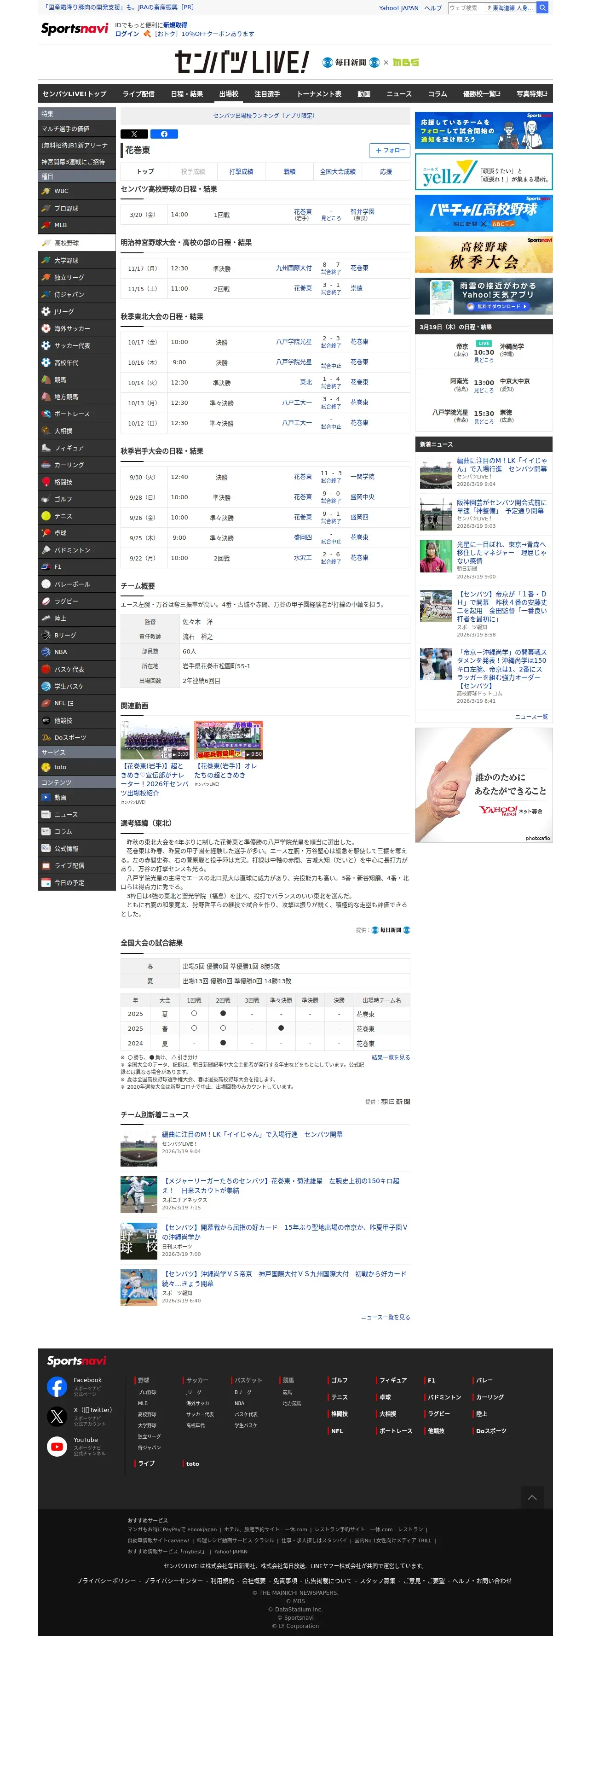Screen dimensions: 599x1774
Task: Open footer Facebook official page icon
Action: [x=57, y=1386]
